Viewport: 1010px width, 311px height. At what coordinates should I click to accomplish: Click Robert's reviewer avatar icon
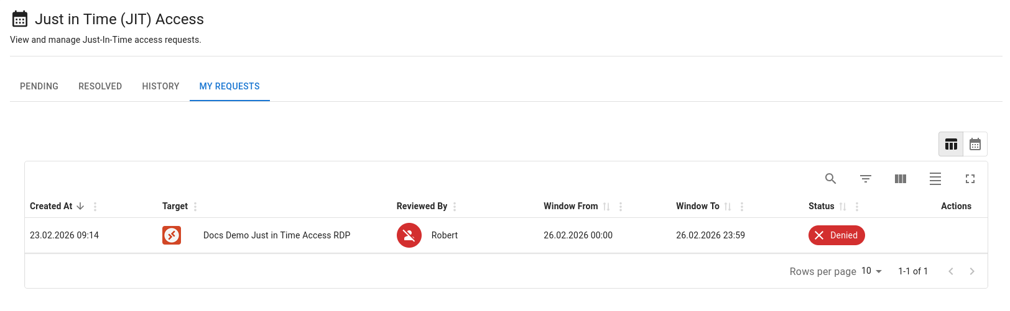[409, 235]
